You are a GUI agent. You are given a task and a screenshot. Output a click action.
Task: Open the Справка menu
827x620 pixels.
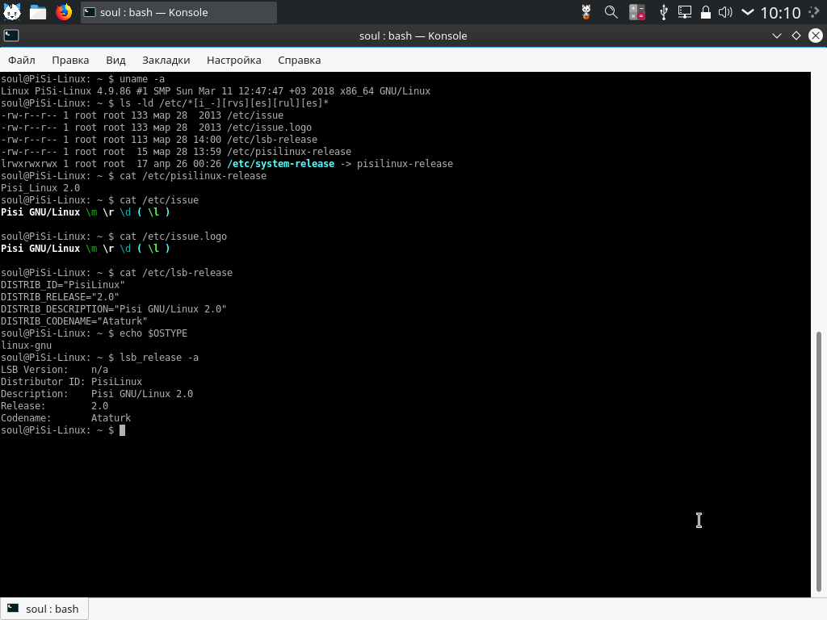299,60
